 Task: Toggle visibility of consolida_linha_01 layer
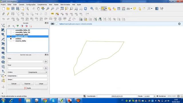coord(11,30)
